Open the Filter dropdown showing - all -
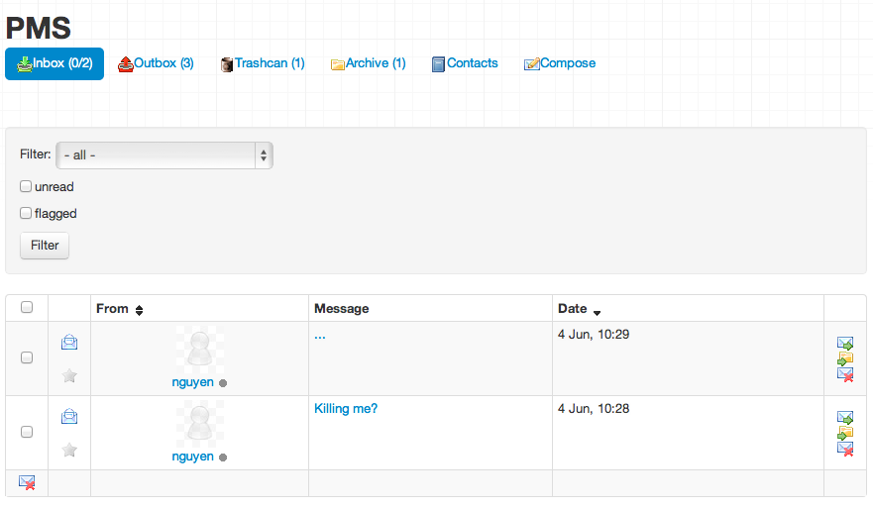 (x=164, y=155)
